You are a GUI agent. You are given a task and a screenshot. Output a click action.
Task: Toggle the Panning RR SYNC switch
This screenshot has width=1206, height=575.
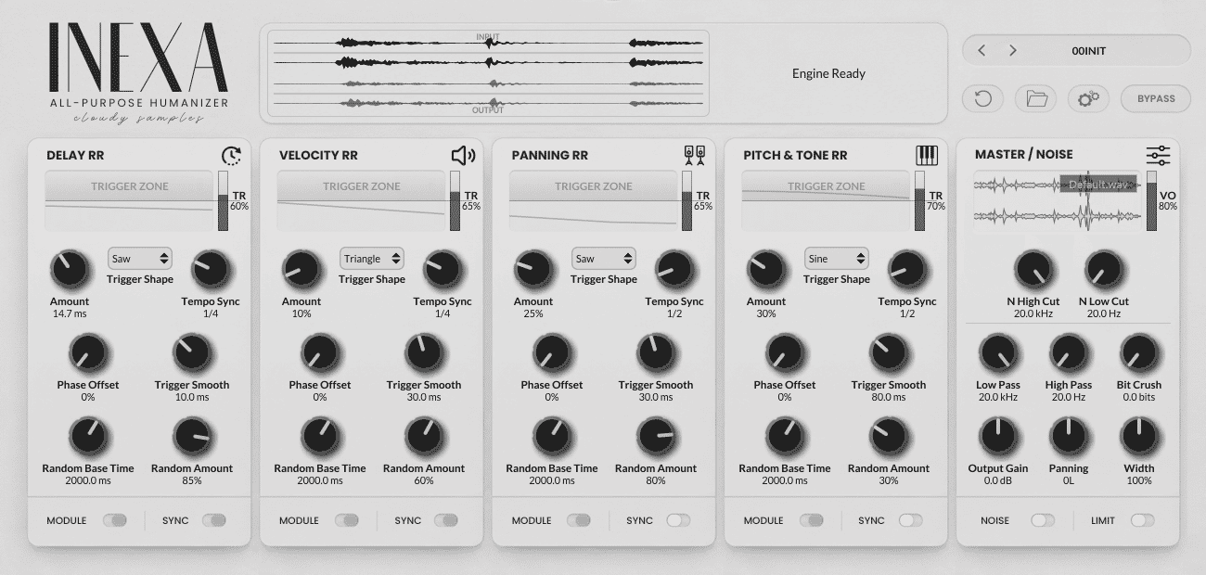tap(678, 520)
